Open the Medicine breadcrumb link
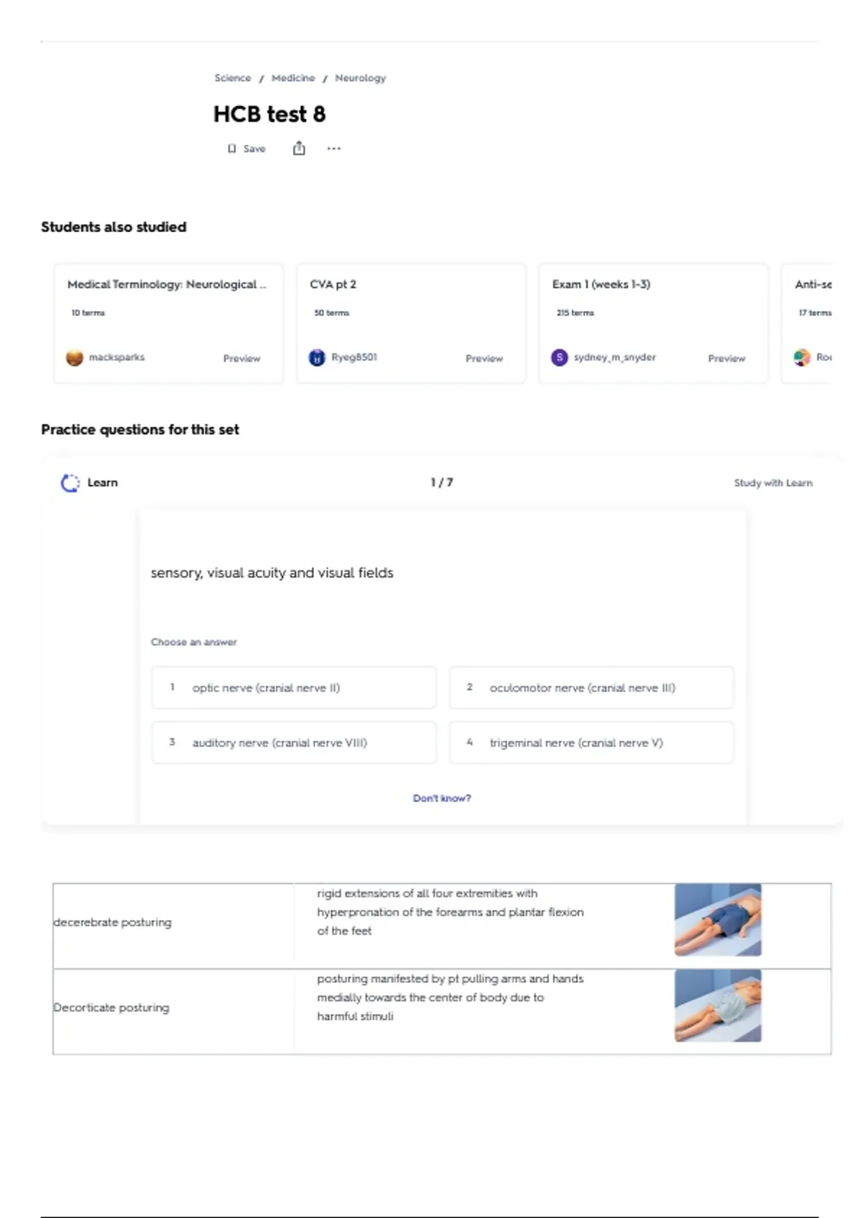The width and height of the screenshot is (860, 1218). [293, 78]
